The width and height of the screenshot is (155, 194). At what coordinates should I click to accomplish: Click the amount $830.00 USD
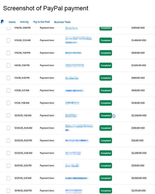pyautogui.click(x=138, y=53)
